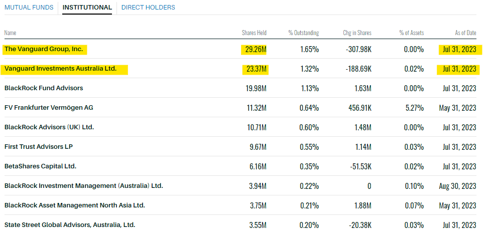The width and height of the screenshot is (488, 234).
Task: Click the 0.10% of assets value
Action: click(414, 186)
